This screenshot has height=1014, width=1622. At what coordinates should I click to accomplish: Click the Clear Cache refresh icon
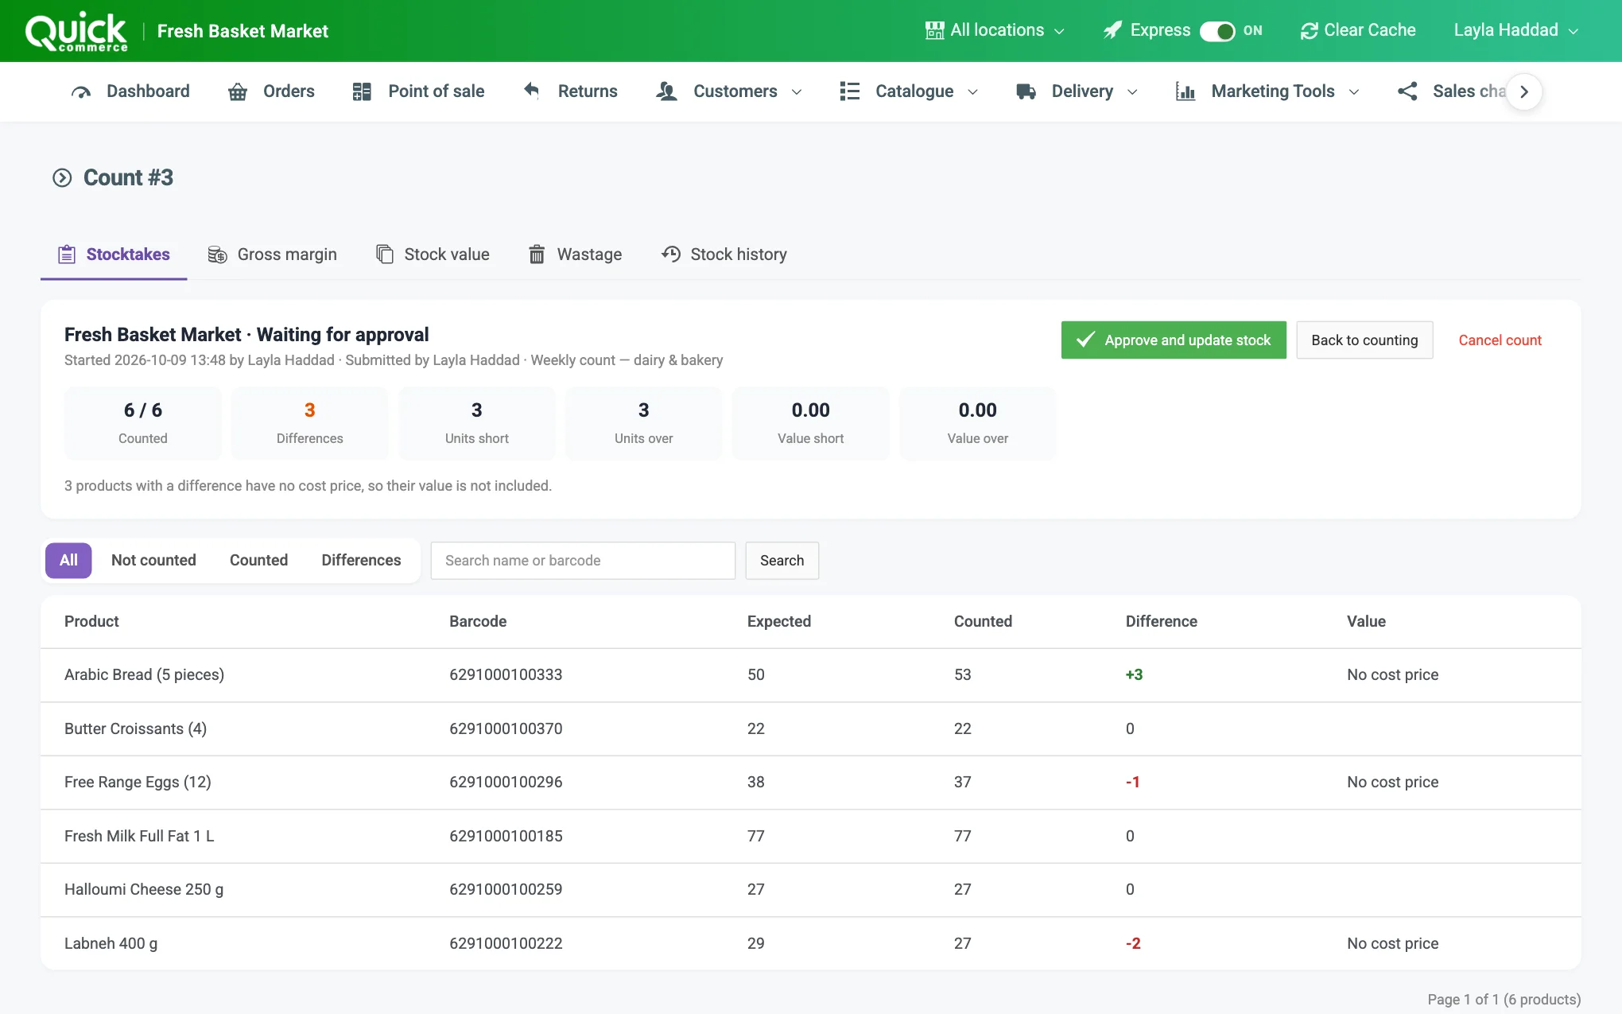point(1309,31)
